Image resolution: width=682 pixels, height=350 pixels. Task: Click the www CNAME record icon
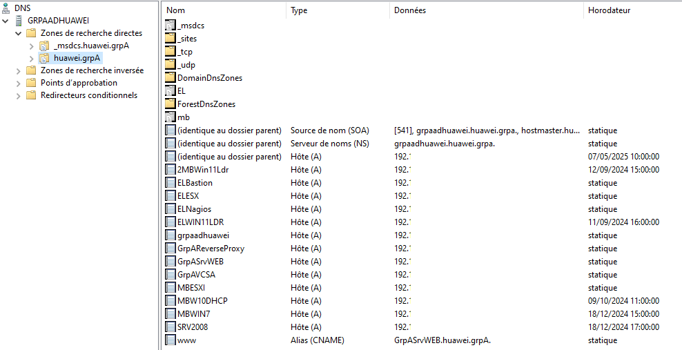170,340
